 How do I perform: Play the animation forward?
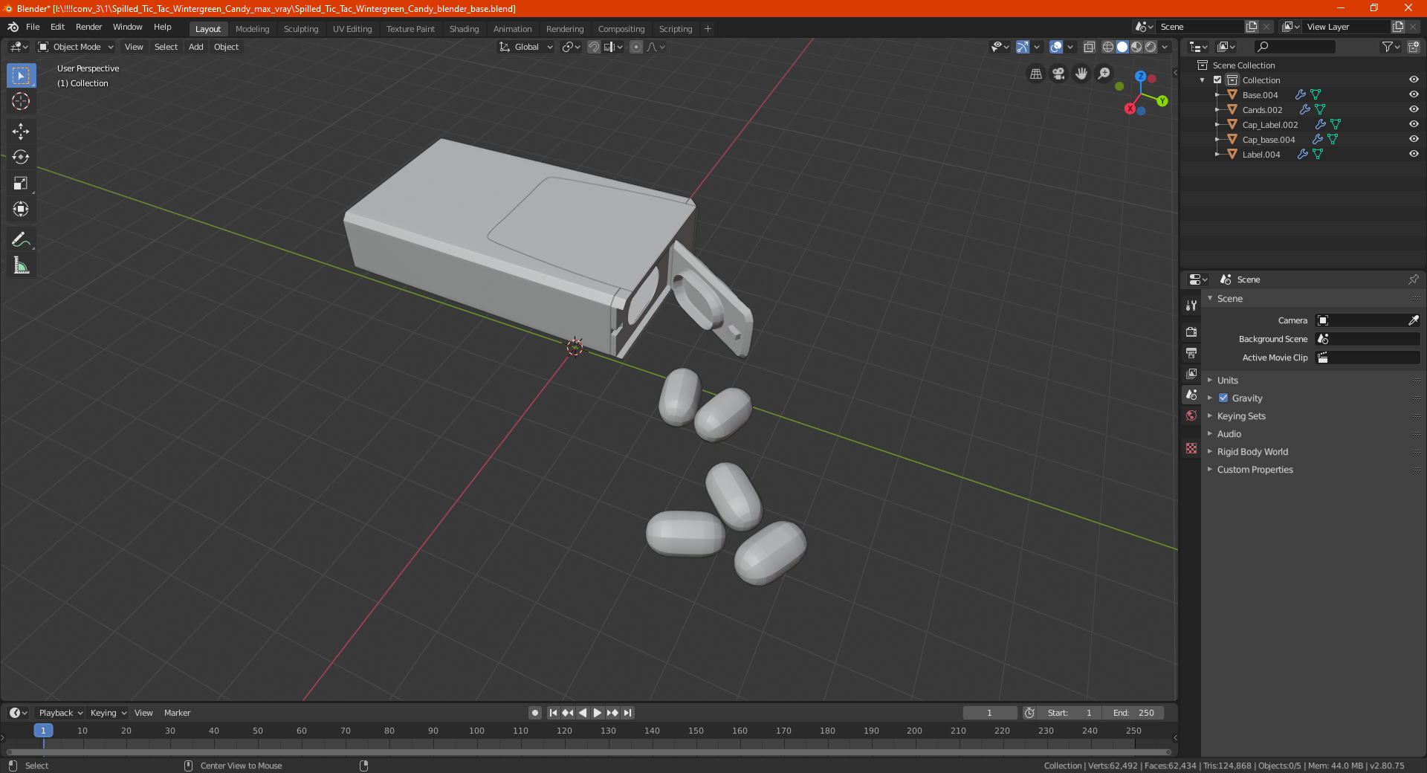click(x=598, y=713)
